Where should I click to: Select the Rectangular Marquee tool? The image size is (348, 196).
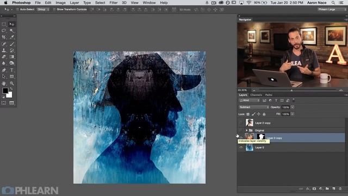4,24
